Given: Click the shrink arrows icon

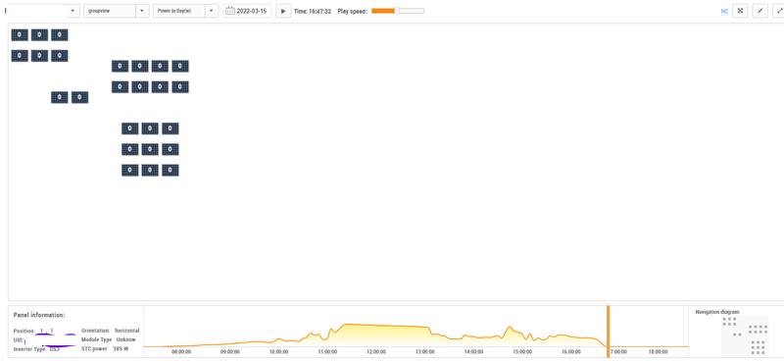Looking at the screenshot, I should [x=760, y=11].
